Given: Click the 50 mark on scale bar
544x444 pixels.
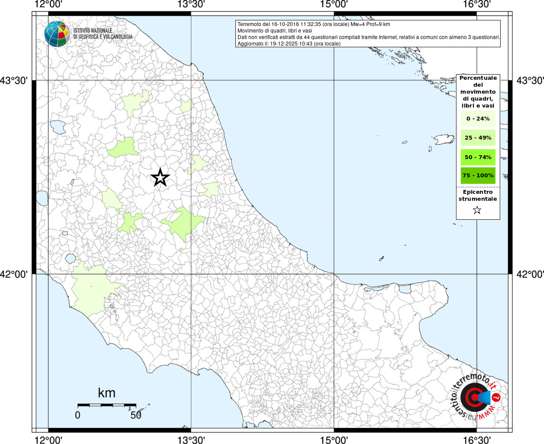Looking at the screenshot, I should tap(136, 415).
